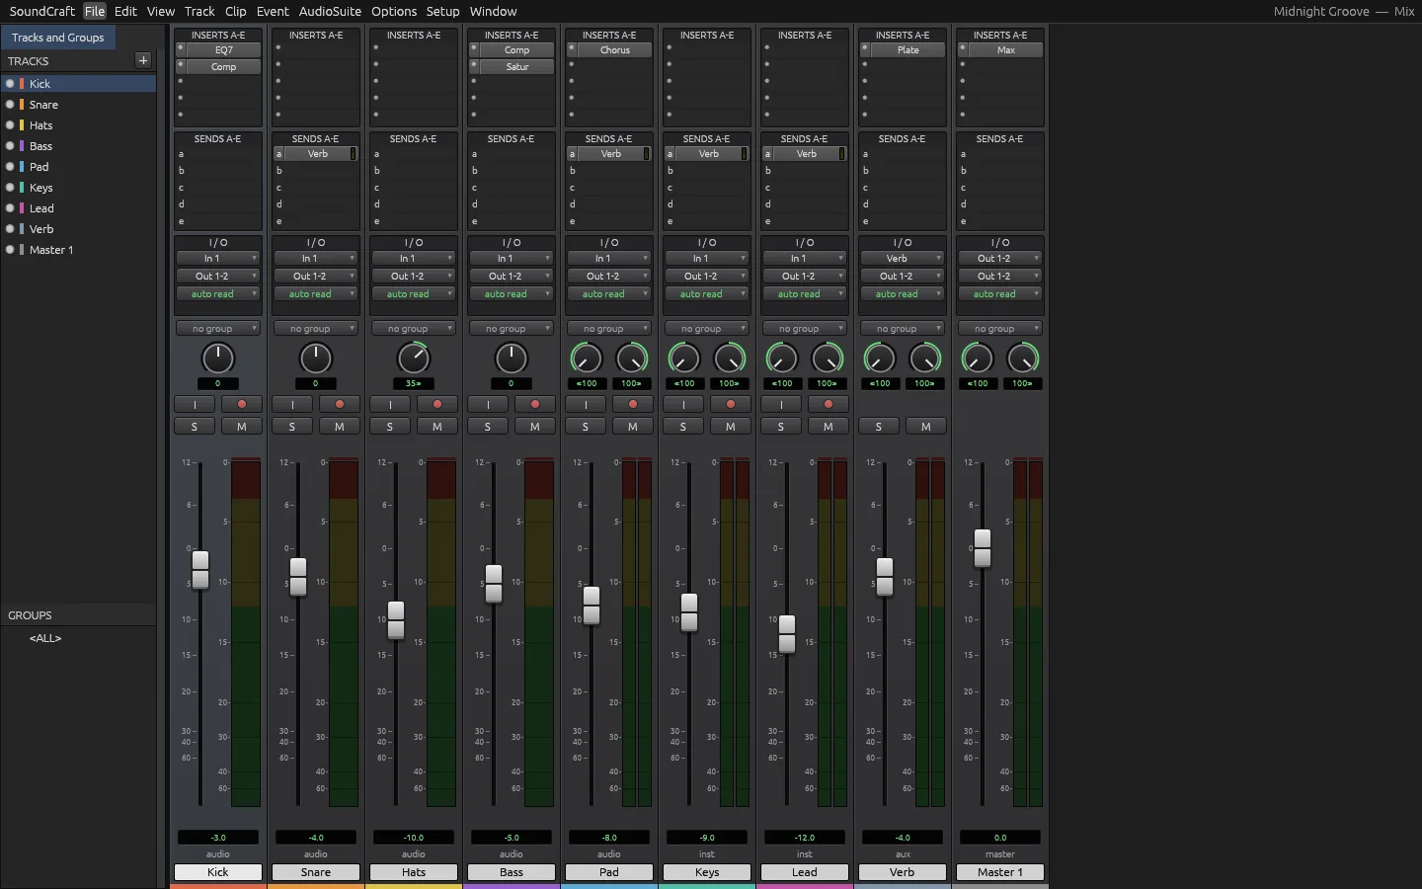Image resolution: width=1422 pixels, height=889 pixels.
Task: Turn on input monitor for Lead channel
Action: [781, 404]
